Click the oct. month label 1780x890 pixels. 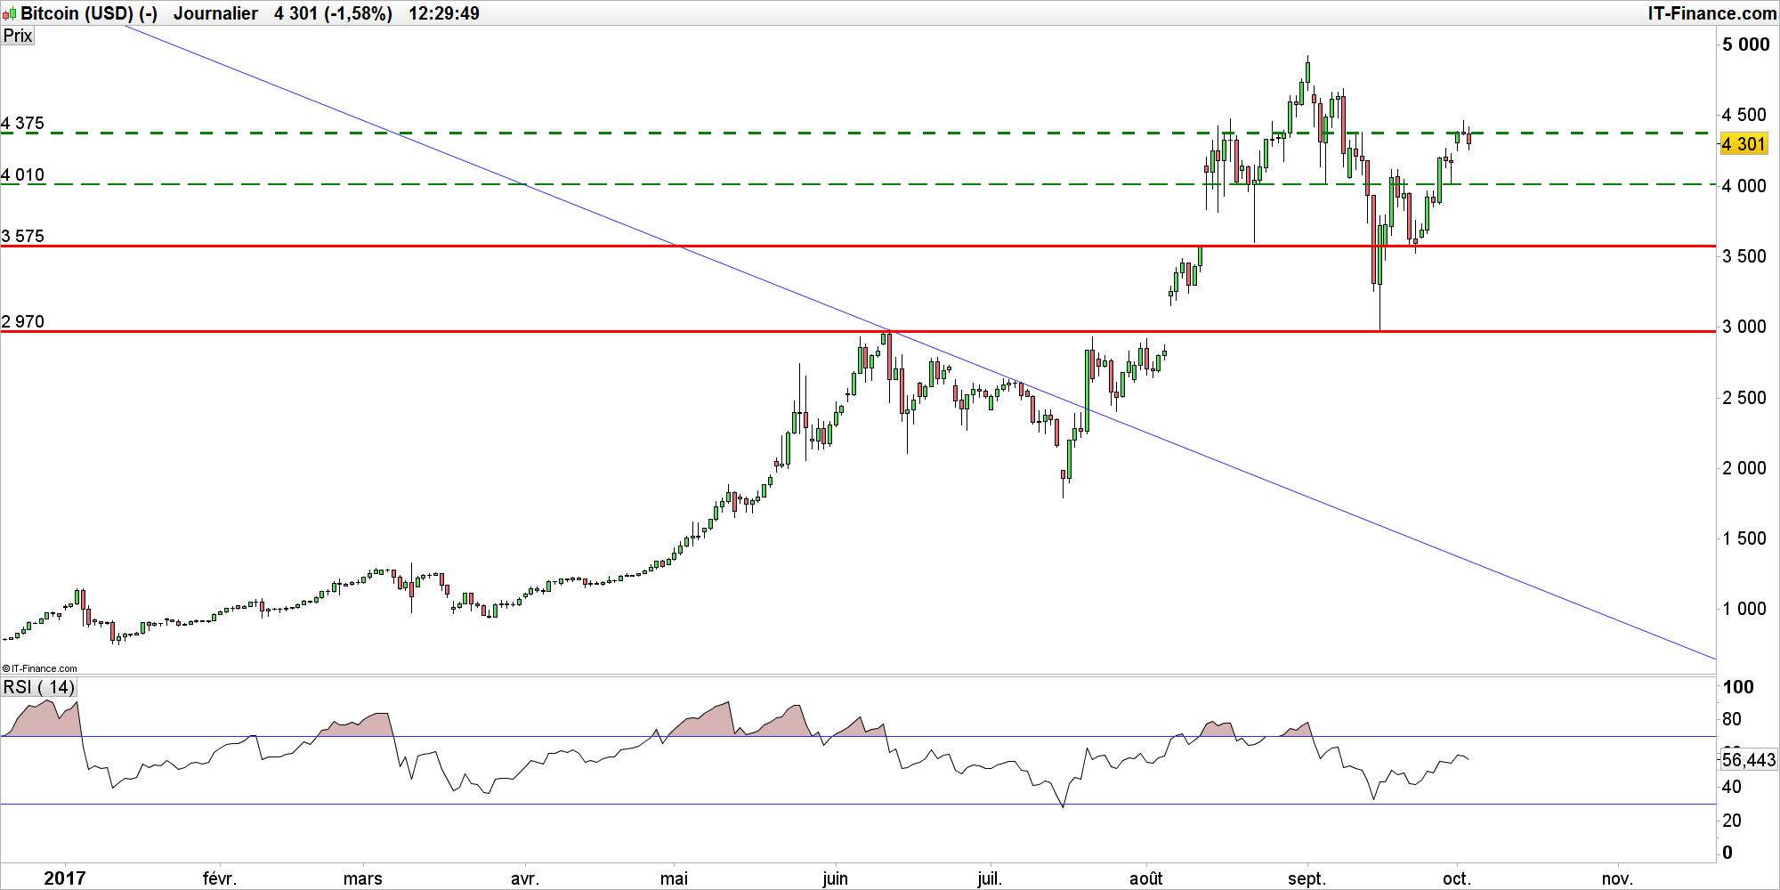(1457, 878)
